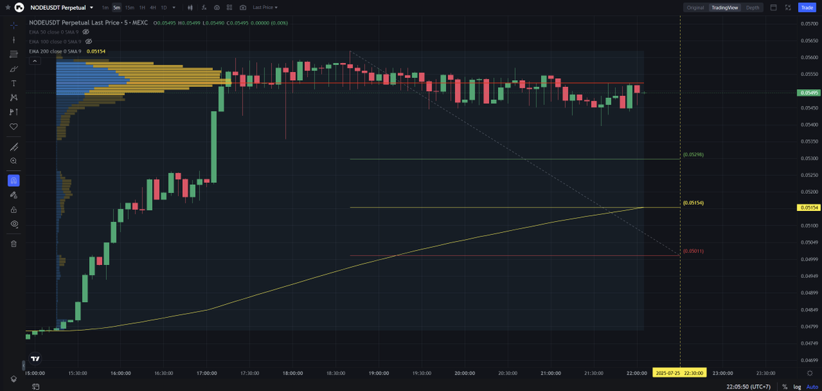Viewport: 822px width, 391px height.
Task: Open chart settings gear on price axis
Action: click(810, 373)
